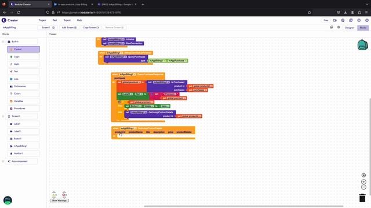Switch to the In-app products browser tab
This screenshot has width=371, height=208.
[x=73, y=4]
